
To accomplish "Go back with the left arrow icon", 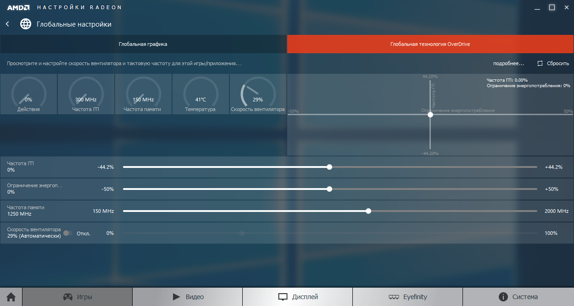I will point(7,24).
